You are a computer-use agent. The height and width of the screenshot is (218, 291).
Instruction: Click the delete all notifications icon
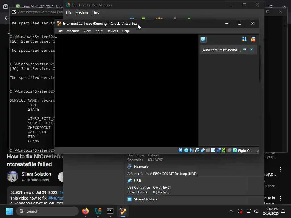(253, 39)
